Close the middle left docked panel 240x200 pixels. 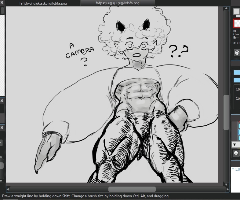pyautogui.click(x=2, y=101)
